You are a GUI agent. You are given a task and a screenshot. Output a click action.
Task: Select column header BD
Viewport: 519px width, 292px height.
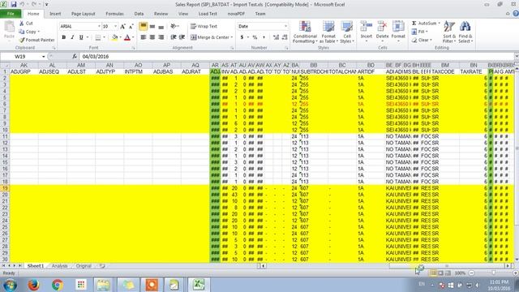371,65
